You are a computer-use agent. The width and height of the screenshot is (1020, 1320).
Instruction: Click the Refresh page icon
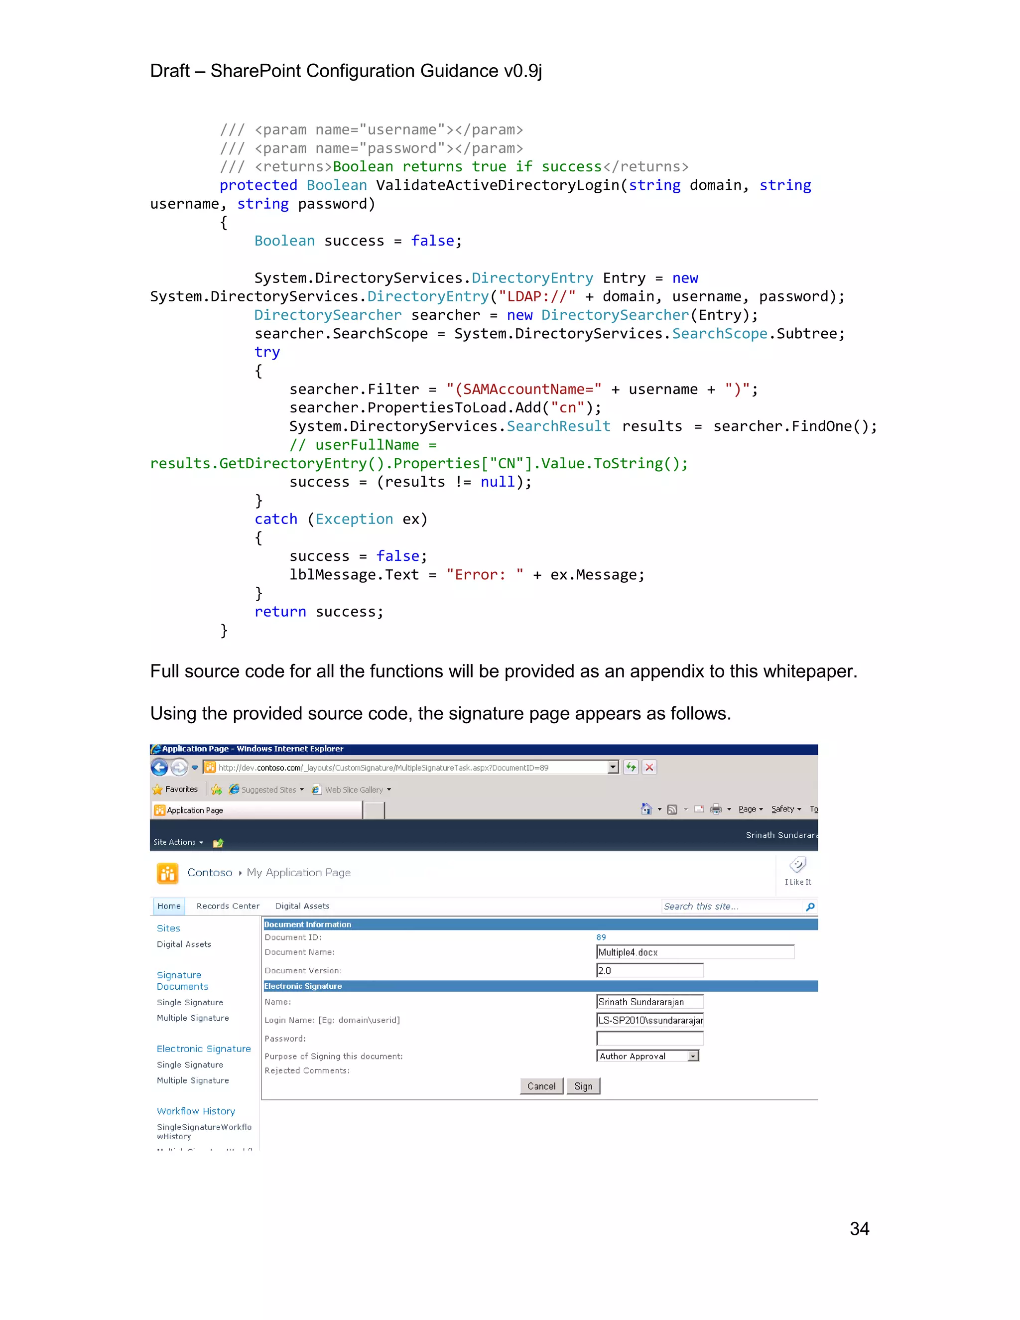pos(631,767)
